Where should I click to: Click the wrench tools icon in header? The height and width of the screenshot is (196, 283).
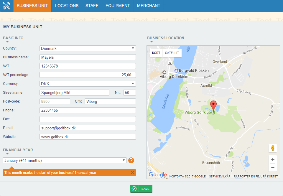pos(6,6)
